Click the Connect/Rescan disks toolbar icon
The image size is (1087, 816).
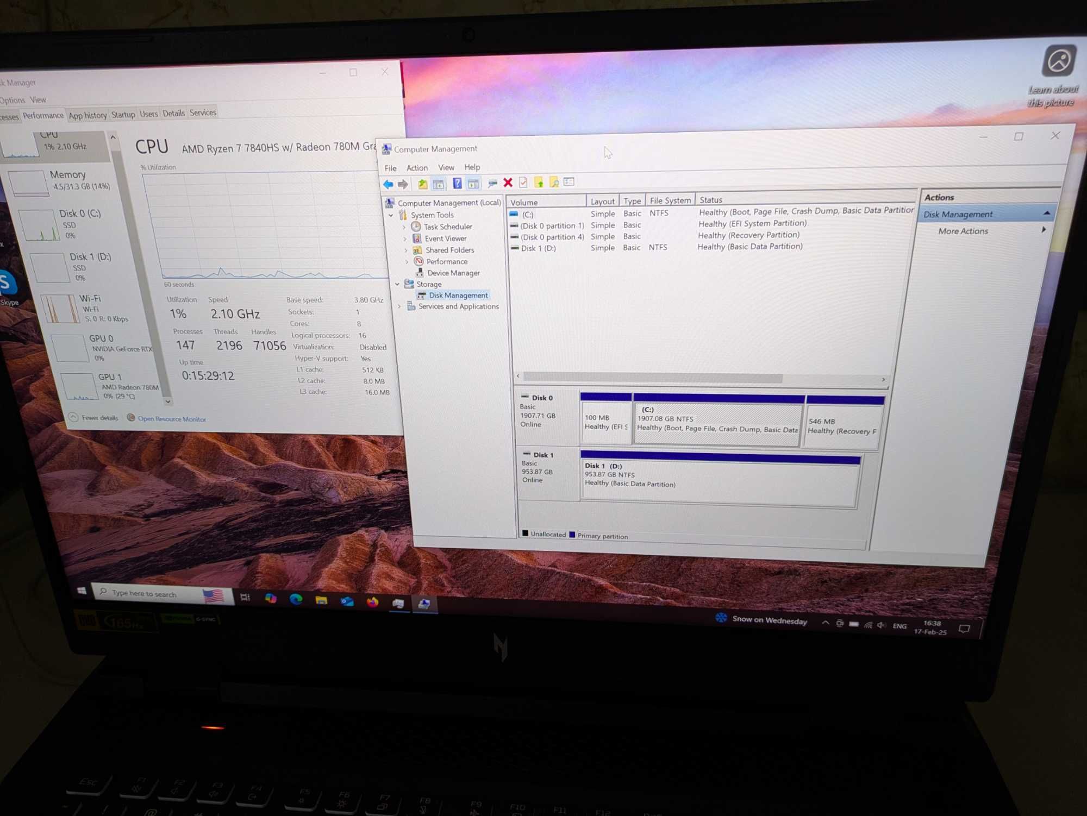tap(492, 183)
